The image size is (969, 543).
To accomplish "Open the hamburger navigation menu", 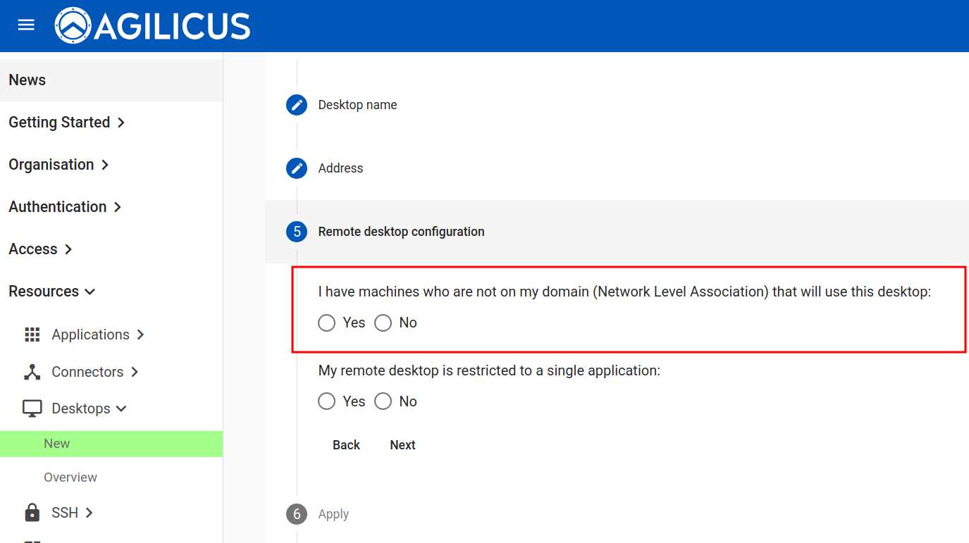I will (26, 25).
